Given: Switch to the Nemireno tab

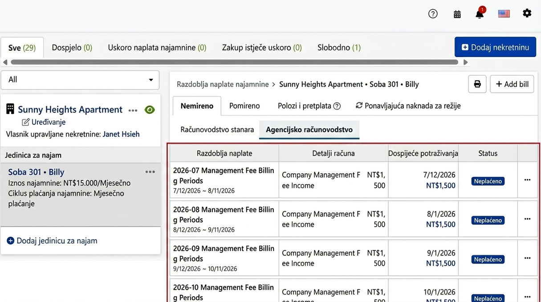Looking at the screenshot, I should point(197,106).
